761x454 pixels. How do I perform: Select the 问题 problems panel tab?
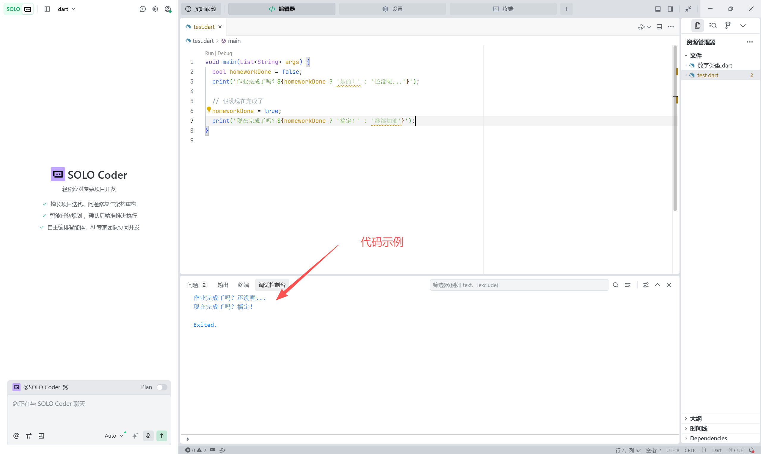tap(192, 285)
